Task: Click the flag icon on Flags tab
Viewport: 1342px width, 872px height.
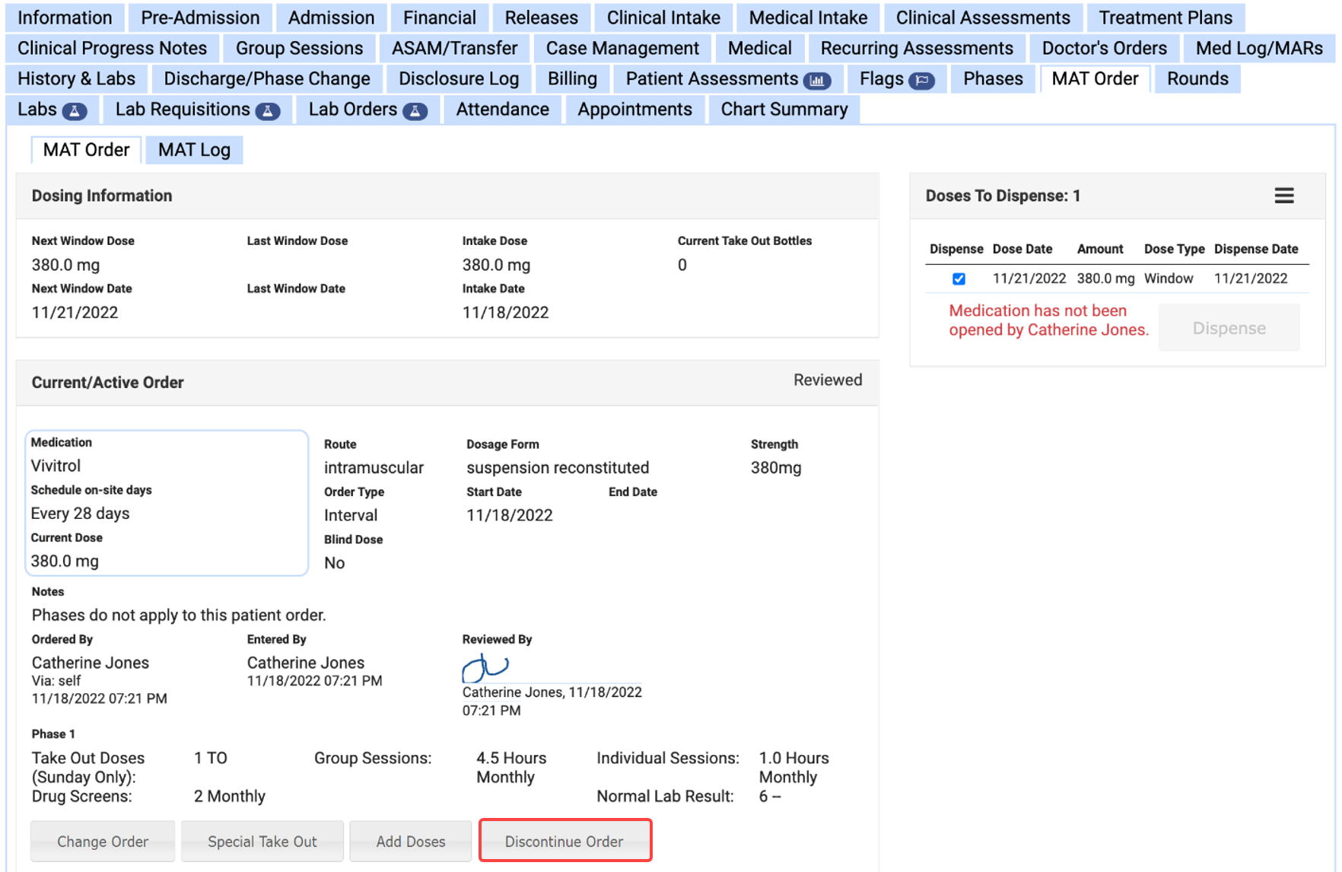Action: click(x=921, y=80)
